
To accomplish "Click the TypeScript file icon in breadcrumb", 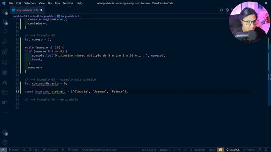I will tap(58, 16).
